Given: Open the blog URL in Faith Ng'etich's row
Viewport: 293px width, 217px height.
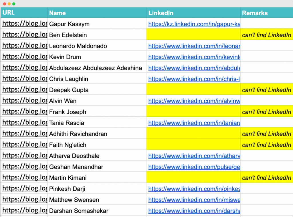Looking at the screenshot, I should tap(25, 145).
